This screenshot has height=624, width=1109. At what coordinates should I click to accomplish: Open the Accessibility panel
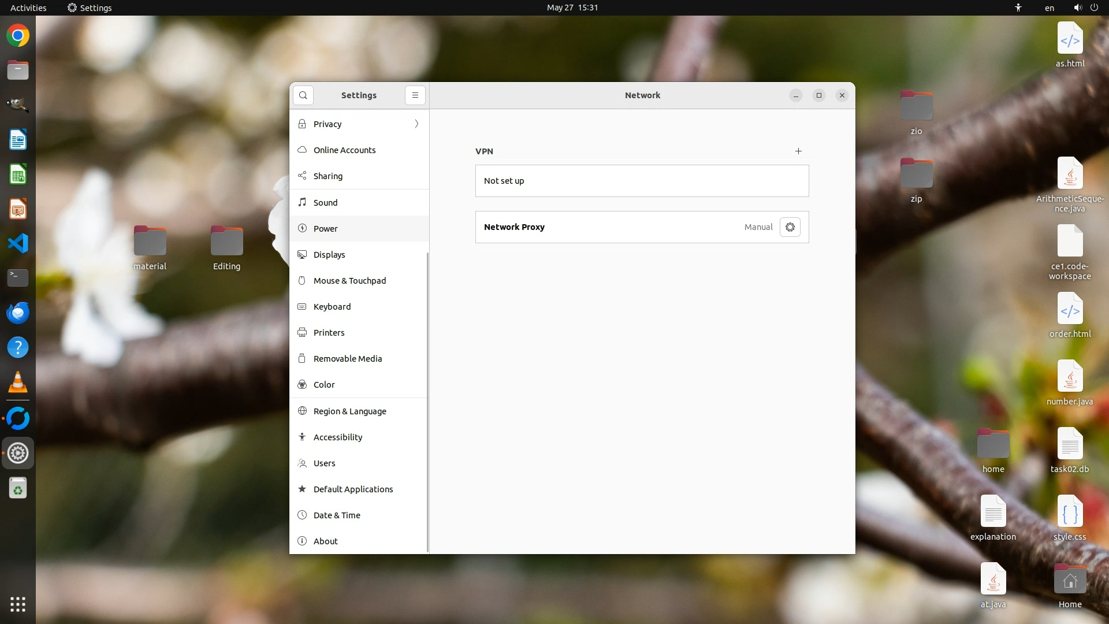tap(337, 437)
